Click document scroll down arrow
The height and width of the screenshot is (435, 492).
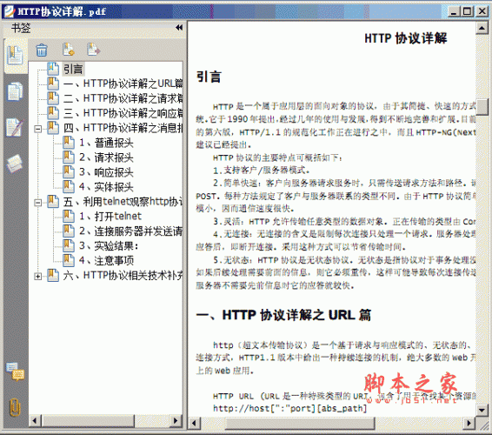point(482,410)
